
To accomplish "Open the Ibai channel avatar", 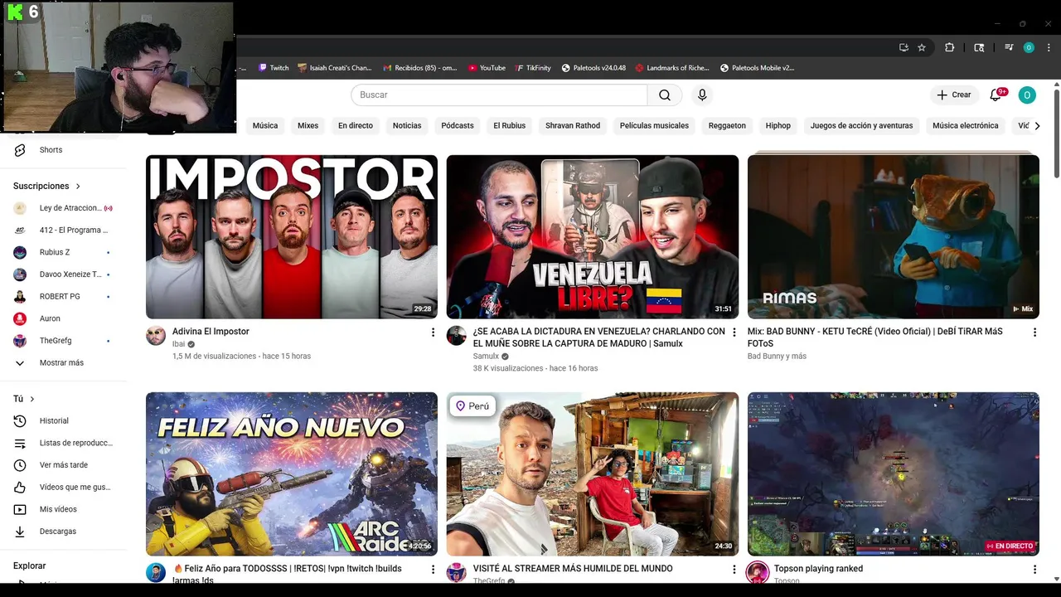I will (156, 335).
